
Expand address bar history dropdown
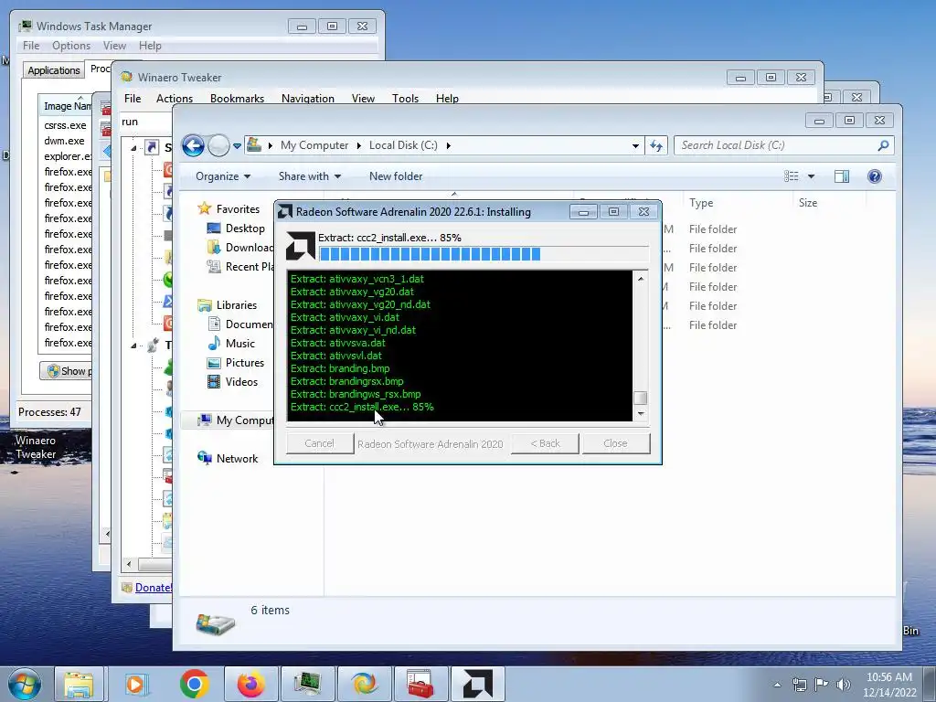point(635,145)
